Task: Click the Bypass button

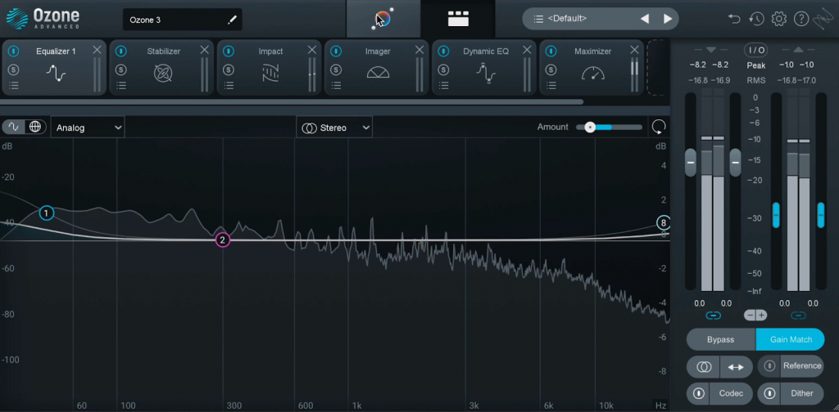Action: tap(721, 339)
